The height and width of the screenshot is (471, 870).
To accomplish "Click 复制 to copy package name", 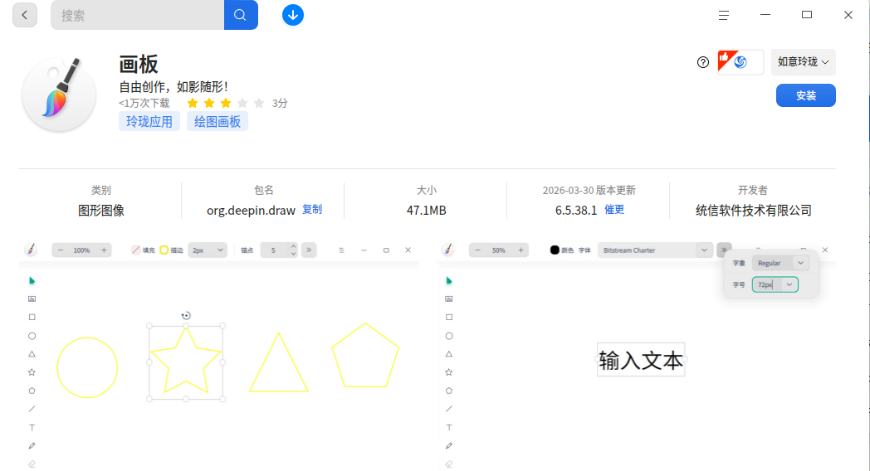I will [x=312, y=210].
